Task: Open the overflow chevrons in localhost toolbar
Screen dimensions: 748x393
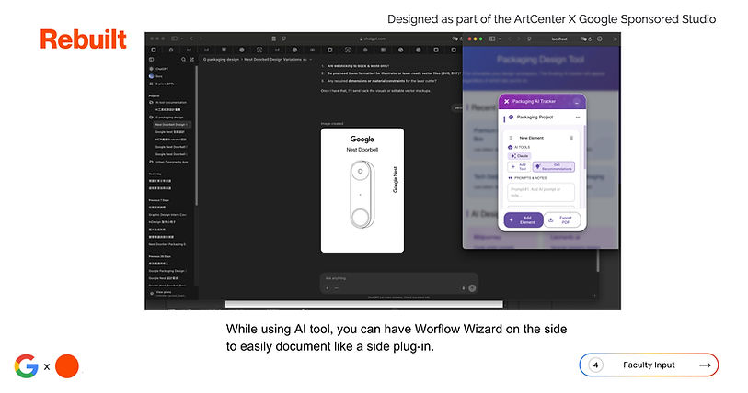Action: 616,39
